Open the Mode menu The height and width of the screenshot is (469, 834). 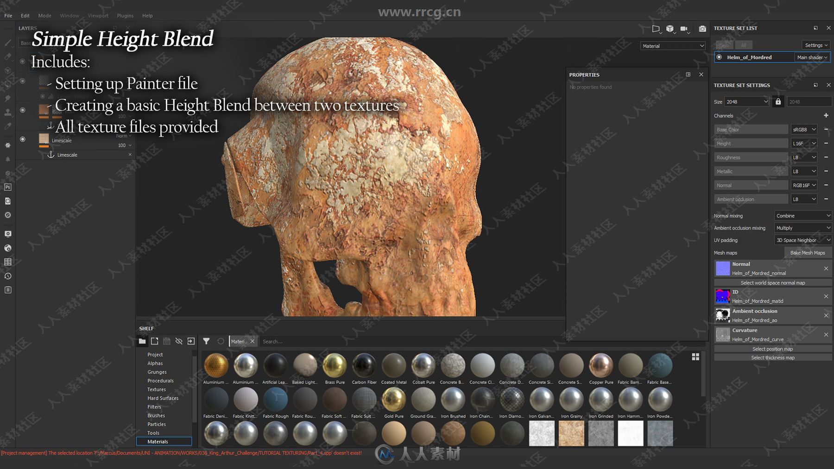[x=45, y=16]
